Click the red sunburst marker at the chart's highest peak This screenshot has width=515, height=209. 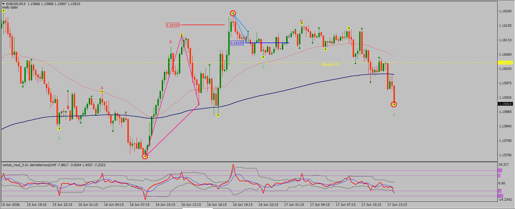[x=233, y=13]
